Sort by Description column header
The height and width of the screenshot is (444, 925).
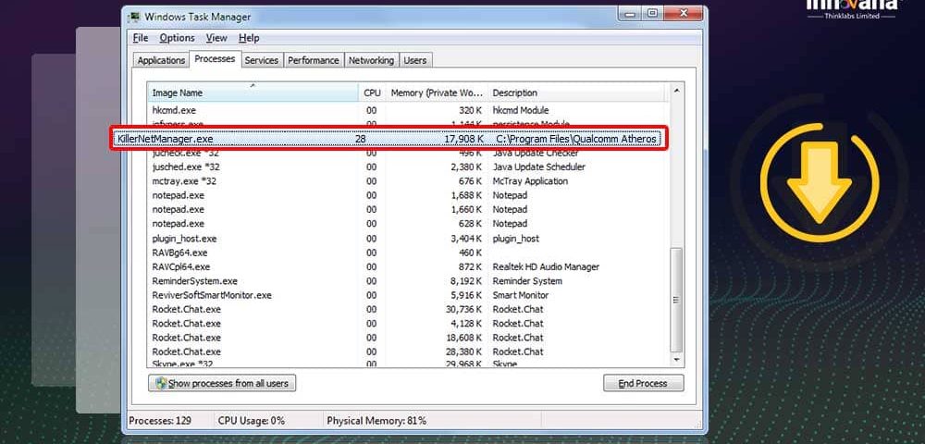click(578, 92)
